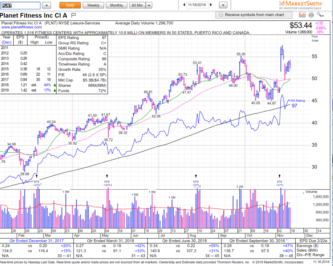Click the Acc/Dis Rating C value
Viewport: 333px width, 266px height.
(105, 54)
